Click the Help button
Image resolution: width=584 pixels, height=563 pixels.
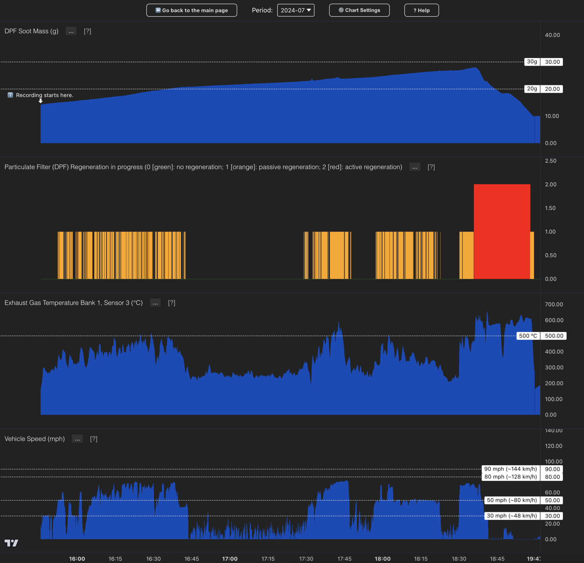pos(422,10)
